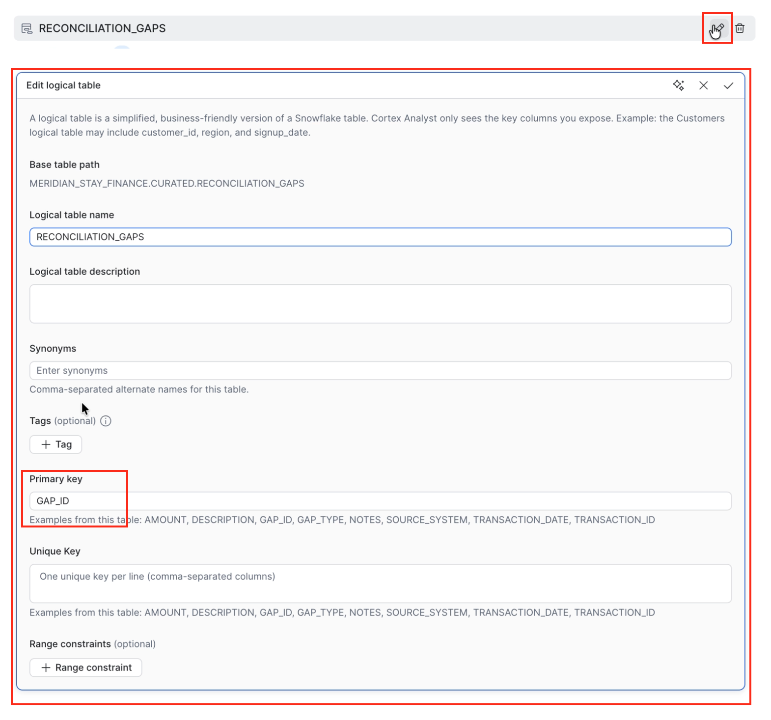This screenshot has height=720, width=771.
Task: Click the Enter synonyms input field
Action: click(381, 370)
